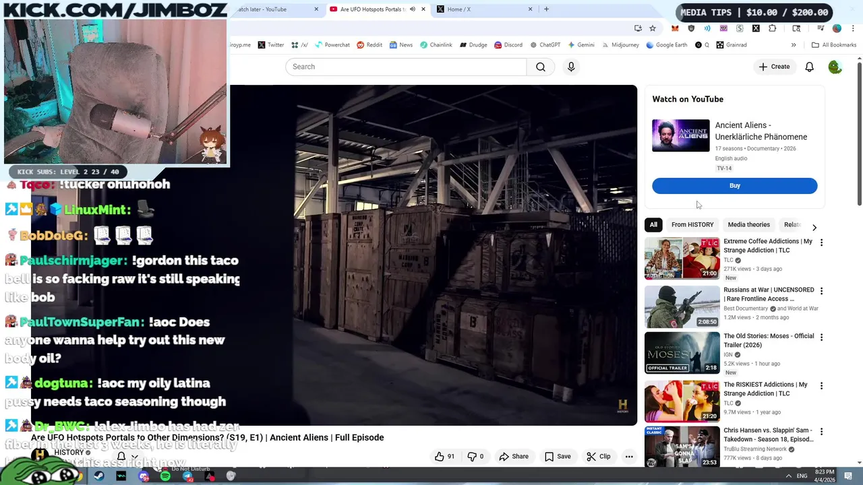
Task: Open Grainrad bookmark
Action: [731, 45]
